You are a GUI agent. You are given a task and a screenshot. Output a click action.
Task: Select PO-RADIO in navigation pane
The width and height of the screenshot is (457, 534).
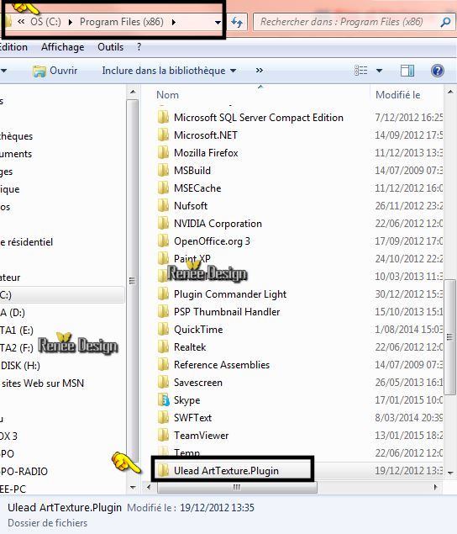pyautogui.click(x=24, y=472)
